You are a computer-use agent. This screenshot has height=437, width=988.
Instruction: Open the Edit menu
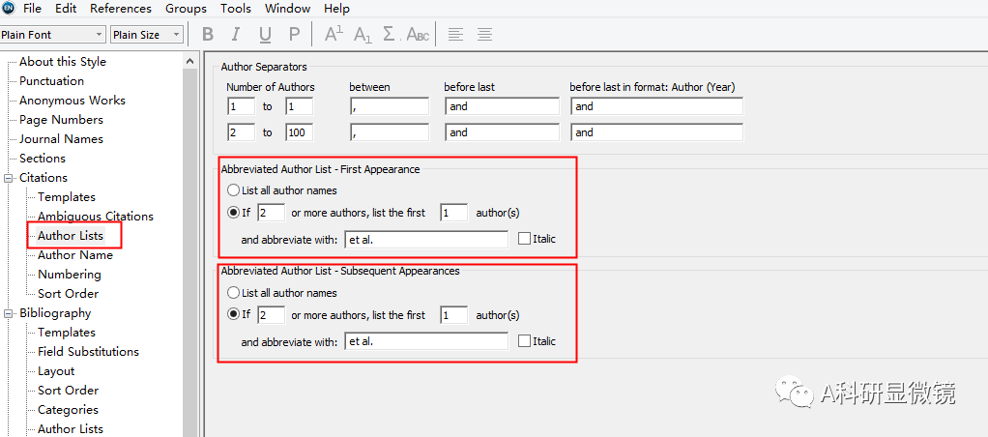(x=66, y=9)
